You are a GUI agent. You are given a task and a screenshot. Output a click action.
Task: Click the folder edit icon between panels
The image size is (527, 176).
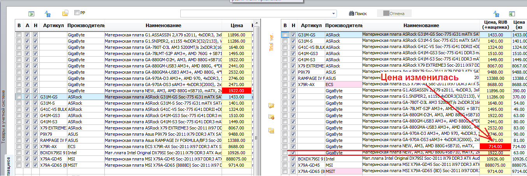(x=271, y=105)
